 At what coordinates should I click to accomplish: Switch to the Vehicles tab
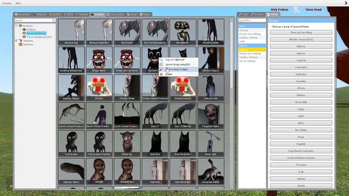pyautogui.click(x=82, y=15)
